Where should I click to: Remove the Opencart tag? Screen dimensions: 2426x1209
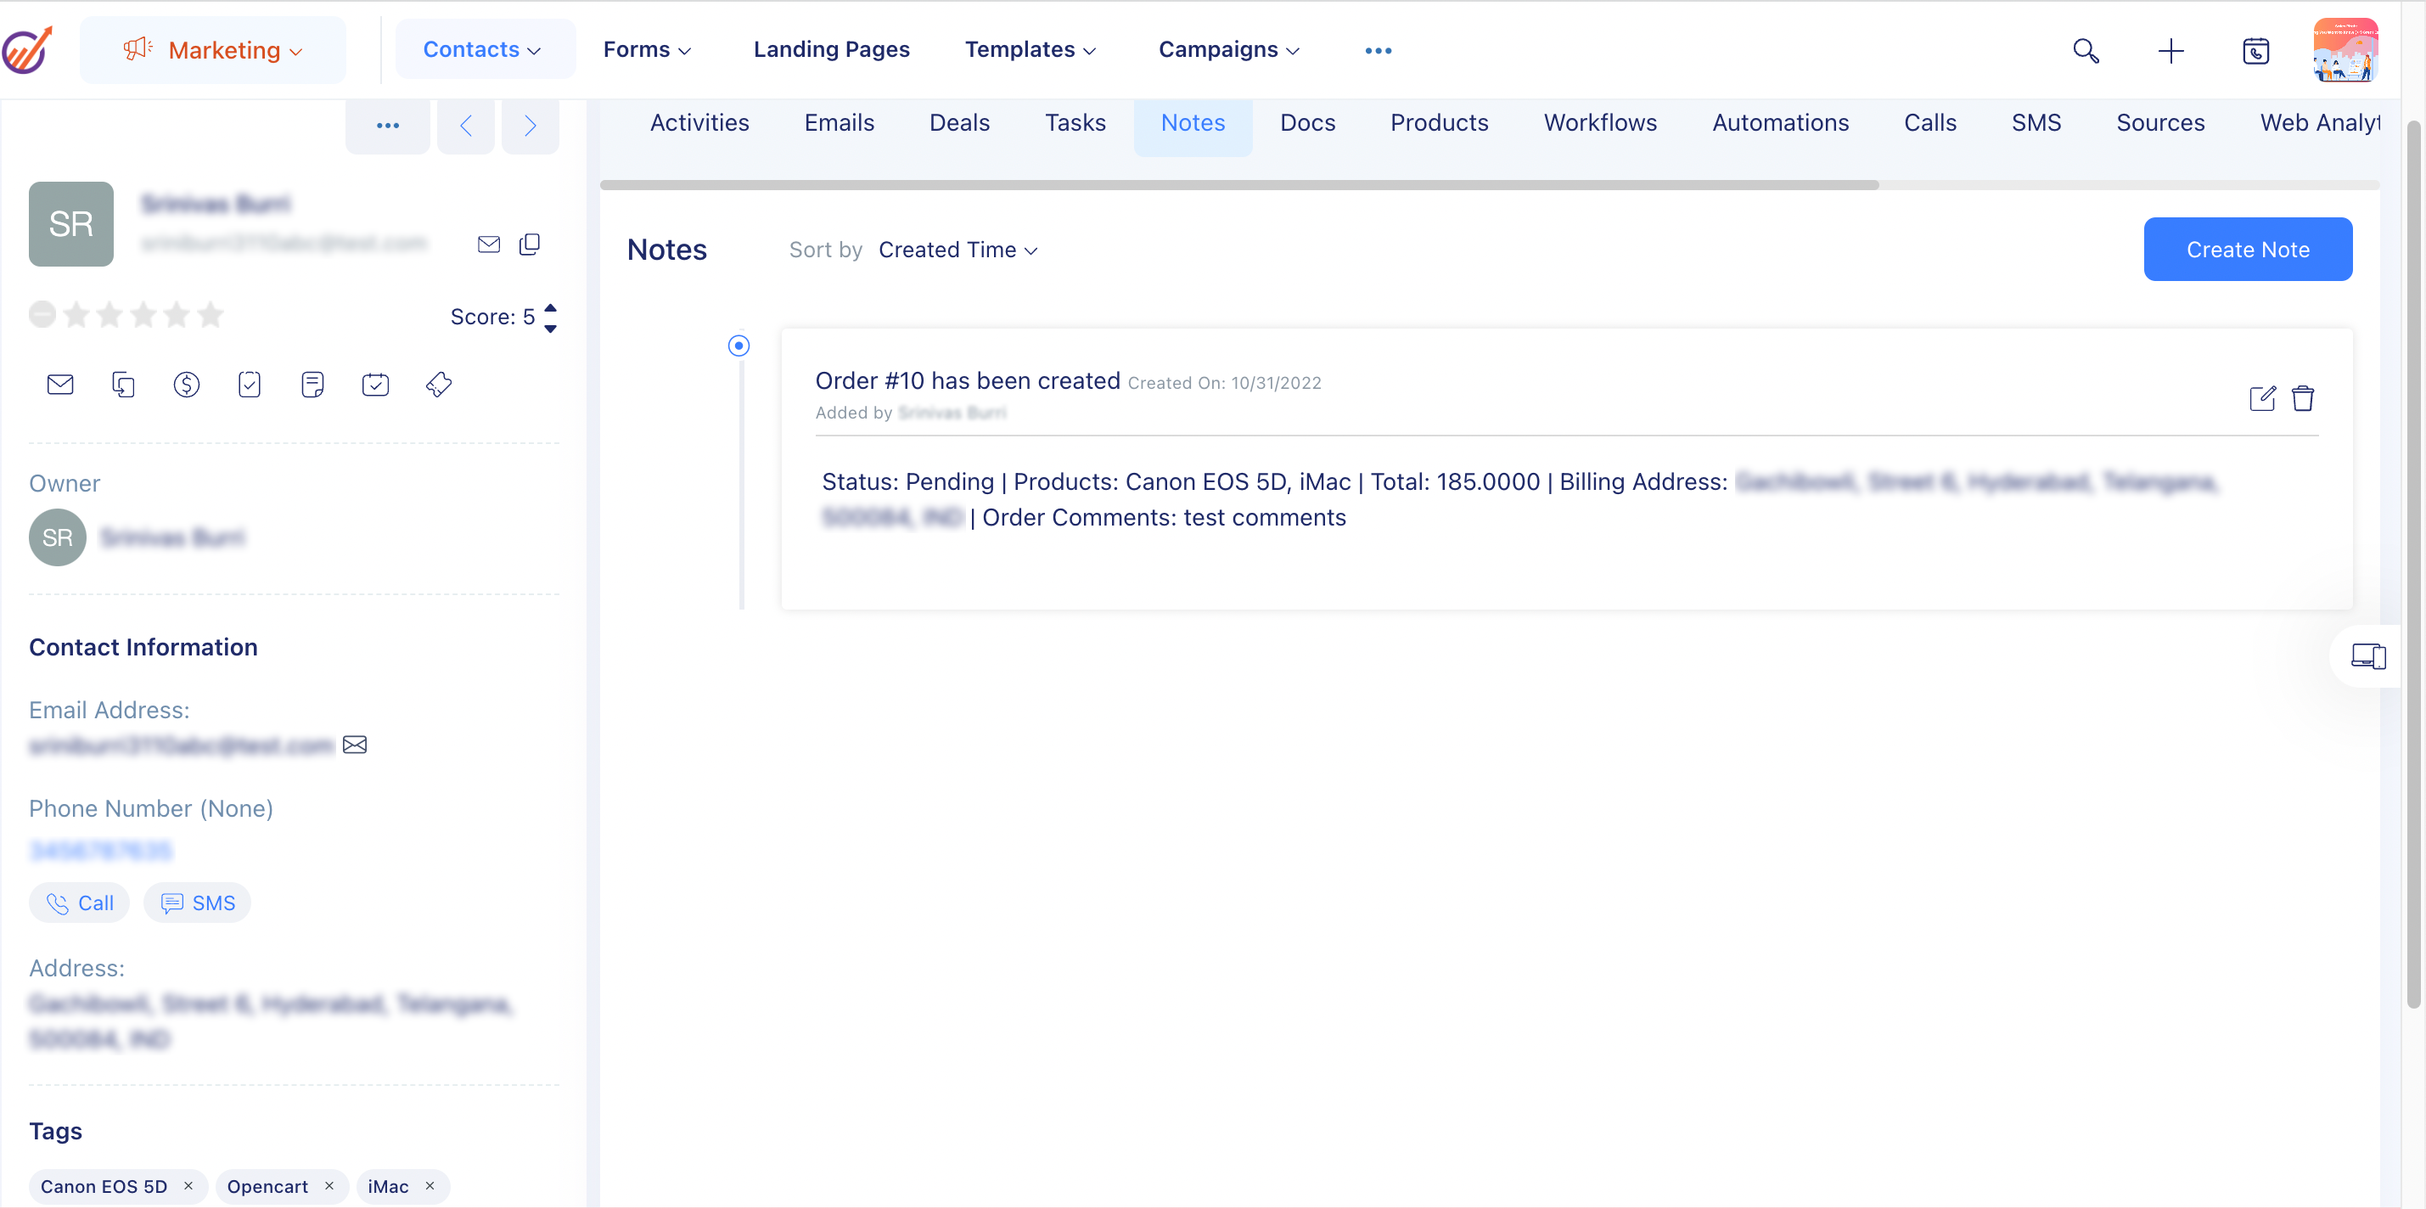pyautogui.click(x=329, y=1185)
